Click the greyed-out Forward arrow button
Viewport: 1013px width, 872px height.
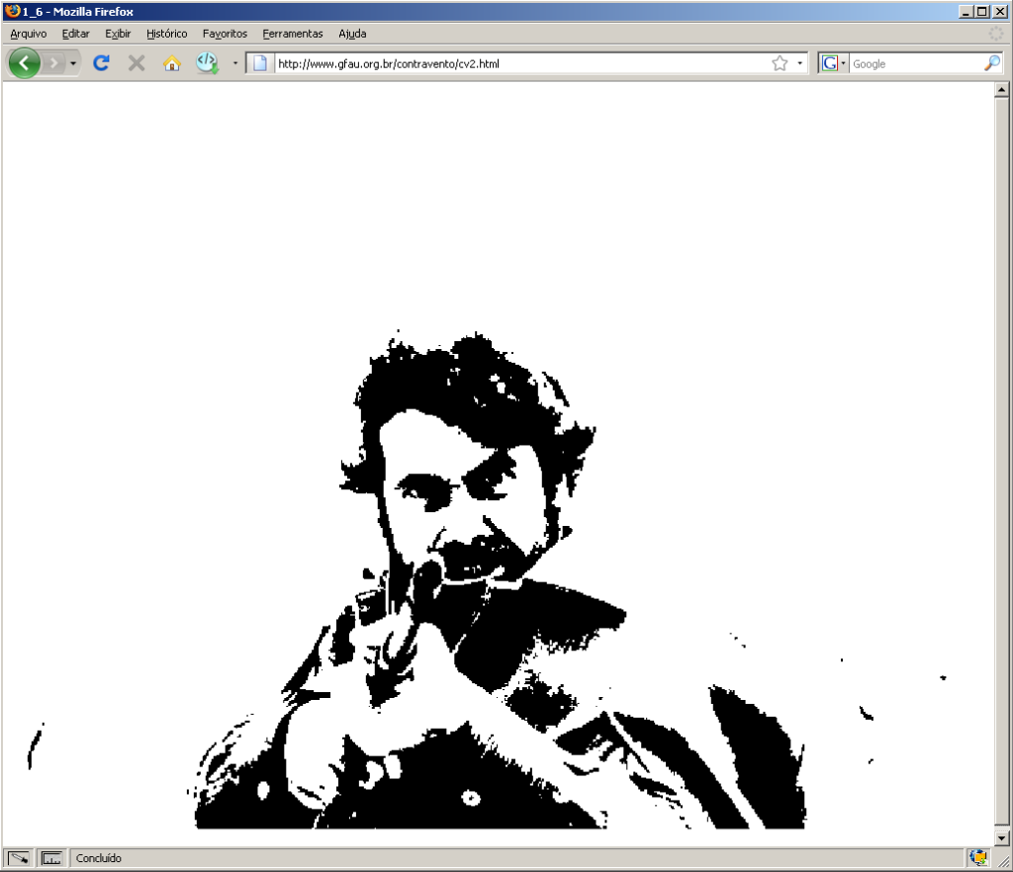54,63
